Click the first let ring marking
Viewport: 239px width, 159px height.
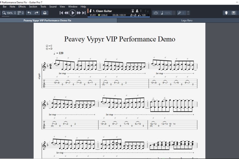pos(62,73)
